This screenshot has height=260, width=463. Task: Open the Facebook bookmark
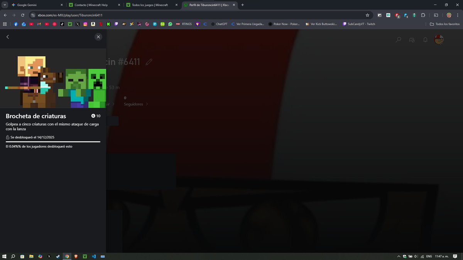16,24
